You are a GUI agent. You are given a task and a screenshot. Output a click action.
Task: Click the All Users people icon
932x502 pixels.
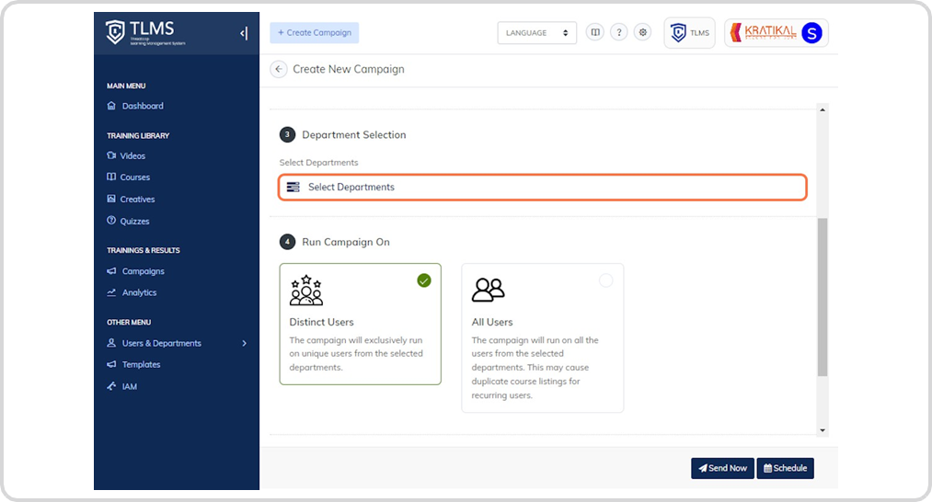[488, 290]
